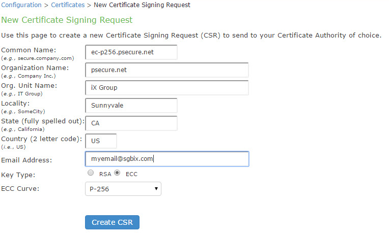Click the breadcrumb's current page text
The image size is (389, 236).
click(x=142, y=5)
